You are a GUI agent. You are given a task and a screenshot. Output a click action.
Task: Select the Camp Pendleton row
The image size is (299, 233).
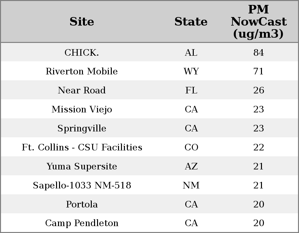coord(82,223)
